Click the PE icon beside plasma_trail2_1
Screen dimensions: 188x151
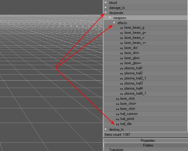122,79
